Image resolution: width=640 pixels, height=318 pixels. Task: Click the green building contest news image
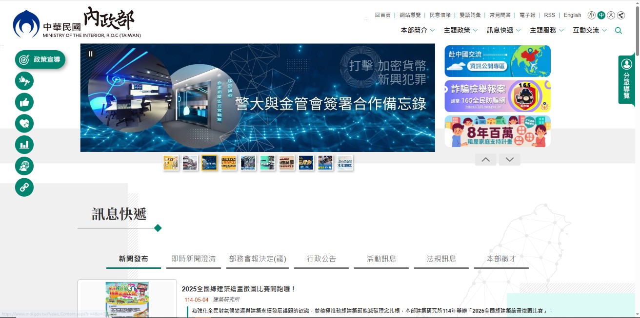(x=127, y=299)
